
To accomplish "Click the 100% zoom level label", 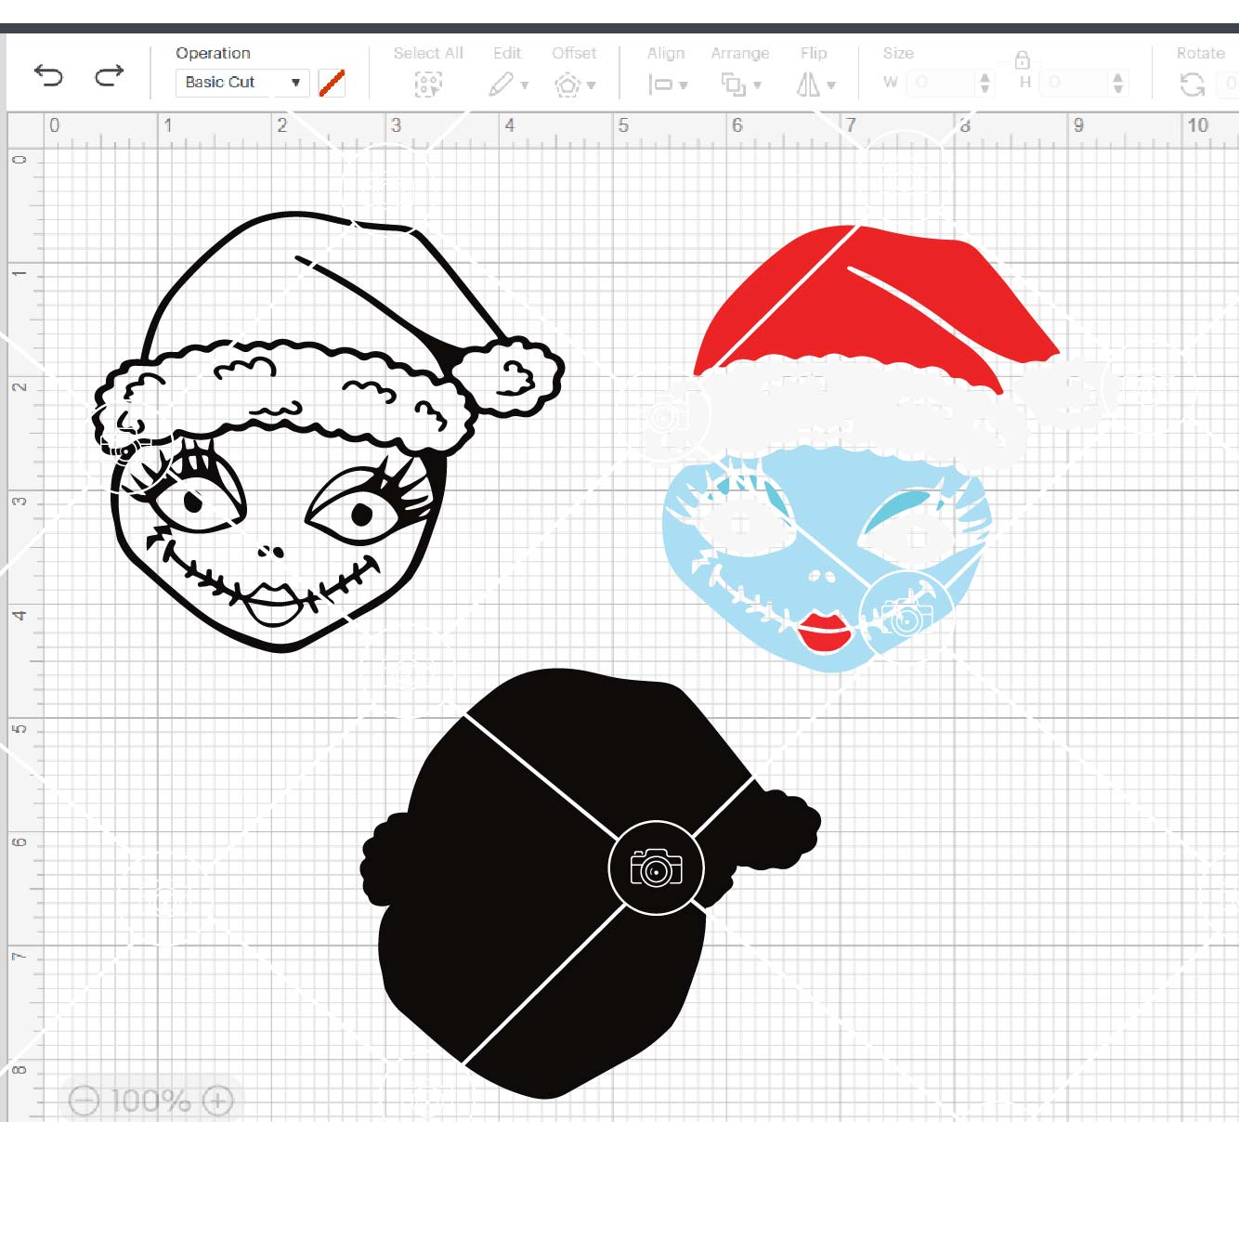I will point(150,1102).
